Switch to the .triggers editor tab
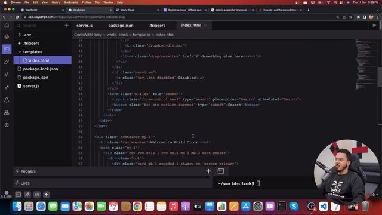 (158, 26)
